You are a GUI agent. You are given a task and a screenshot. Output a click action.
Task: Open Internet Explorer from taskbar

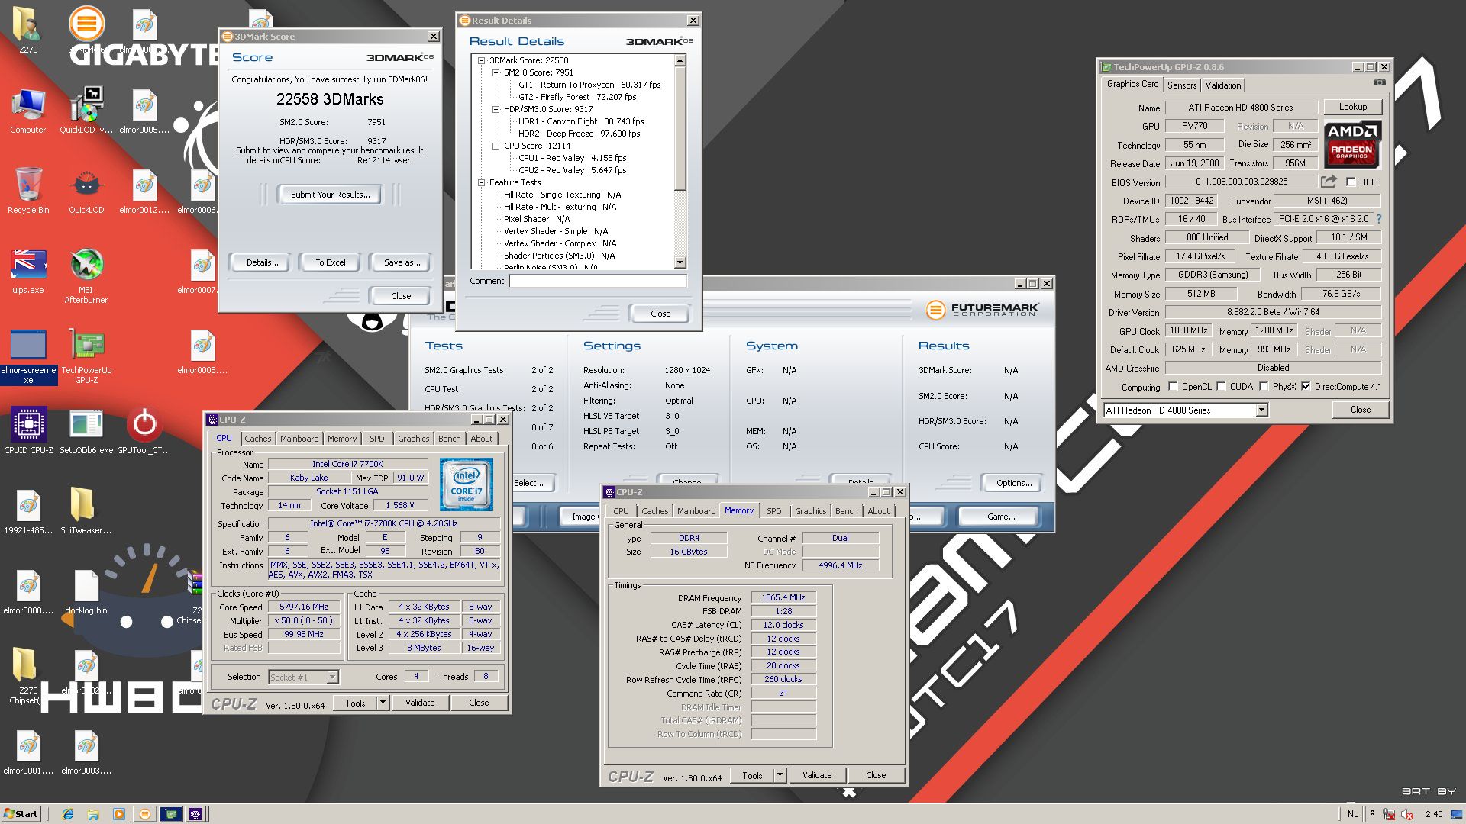[x=68, y=814]
